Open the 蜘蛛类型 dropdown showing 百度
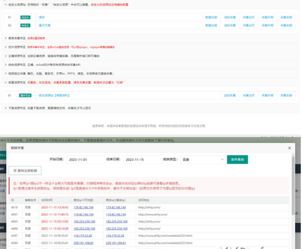The width and height of the screenshot is (302, 249). 202,160
